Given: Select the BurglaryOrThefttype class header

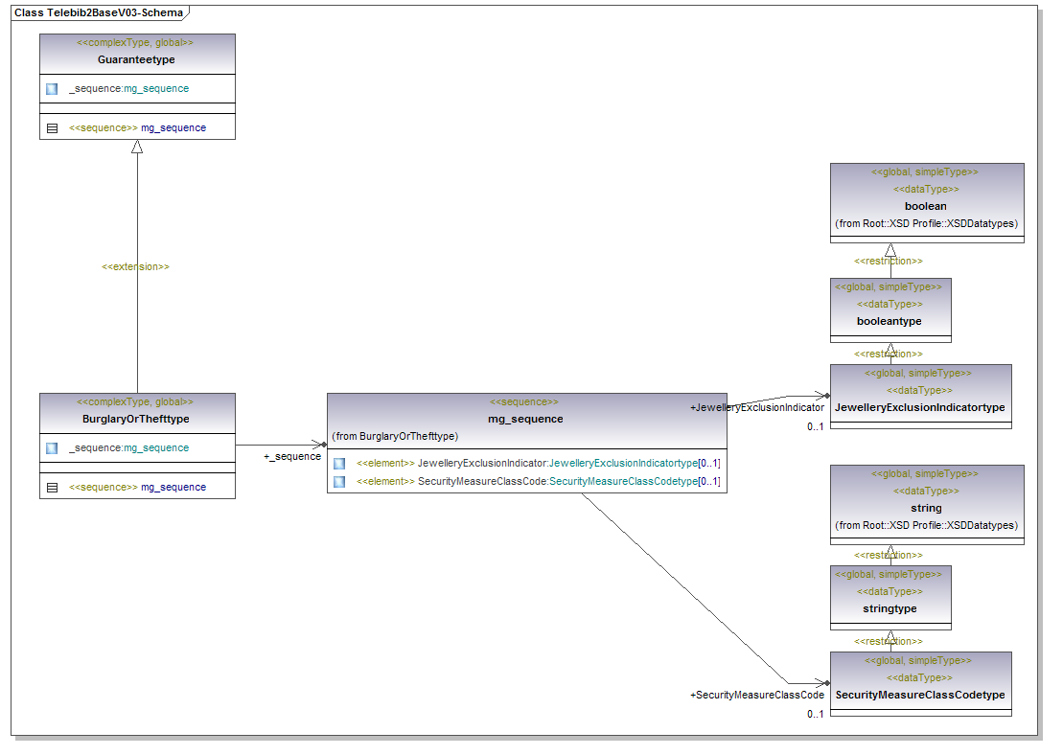Looking at the screenshot, I should click(x=137, y=419).
